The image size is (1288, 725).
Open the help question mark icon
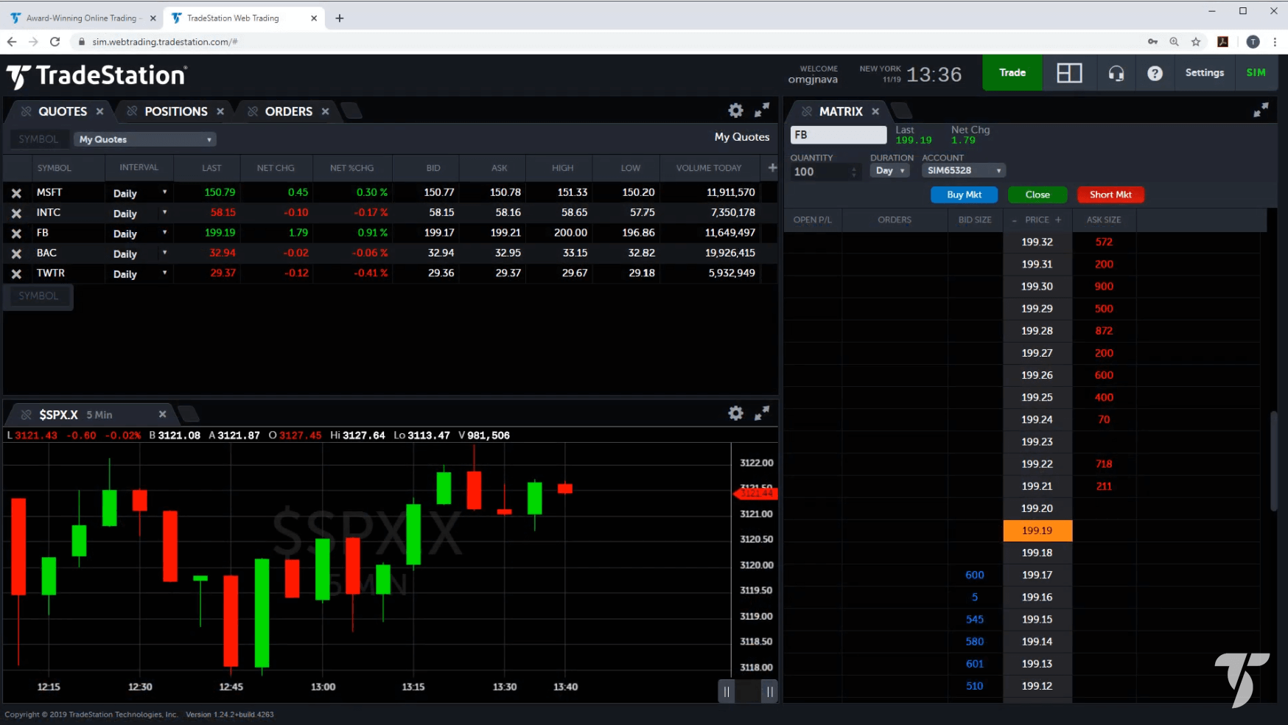[x=1155, y=73]
